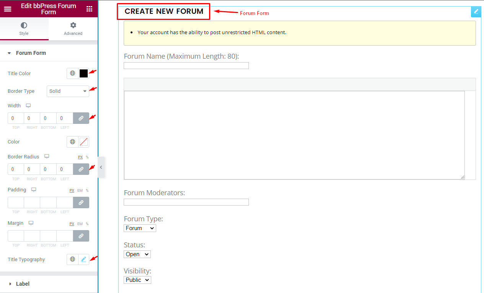The width and height of the screenshot is (484, 293).
Task: Click the Title Color globe icon
Action: (x=72, y=73)
